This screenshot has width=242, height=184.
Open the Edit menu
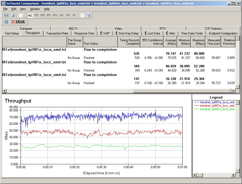coord(14,9)
